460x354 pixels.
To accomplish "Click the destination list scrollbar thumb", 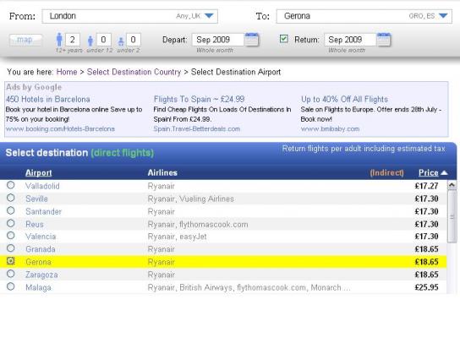I will pos(452,216).
